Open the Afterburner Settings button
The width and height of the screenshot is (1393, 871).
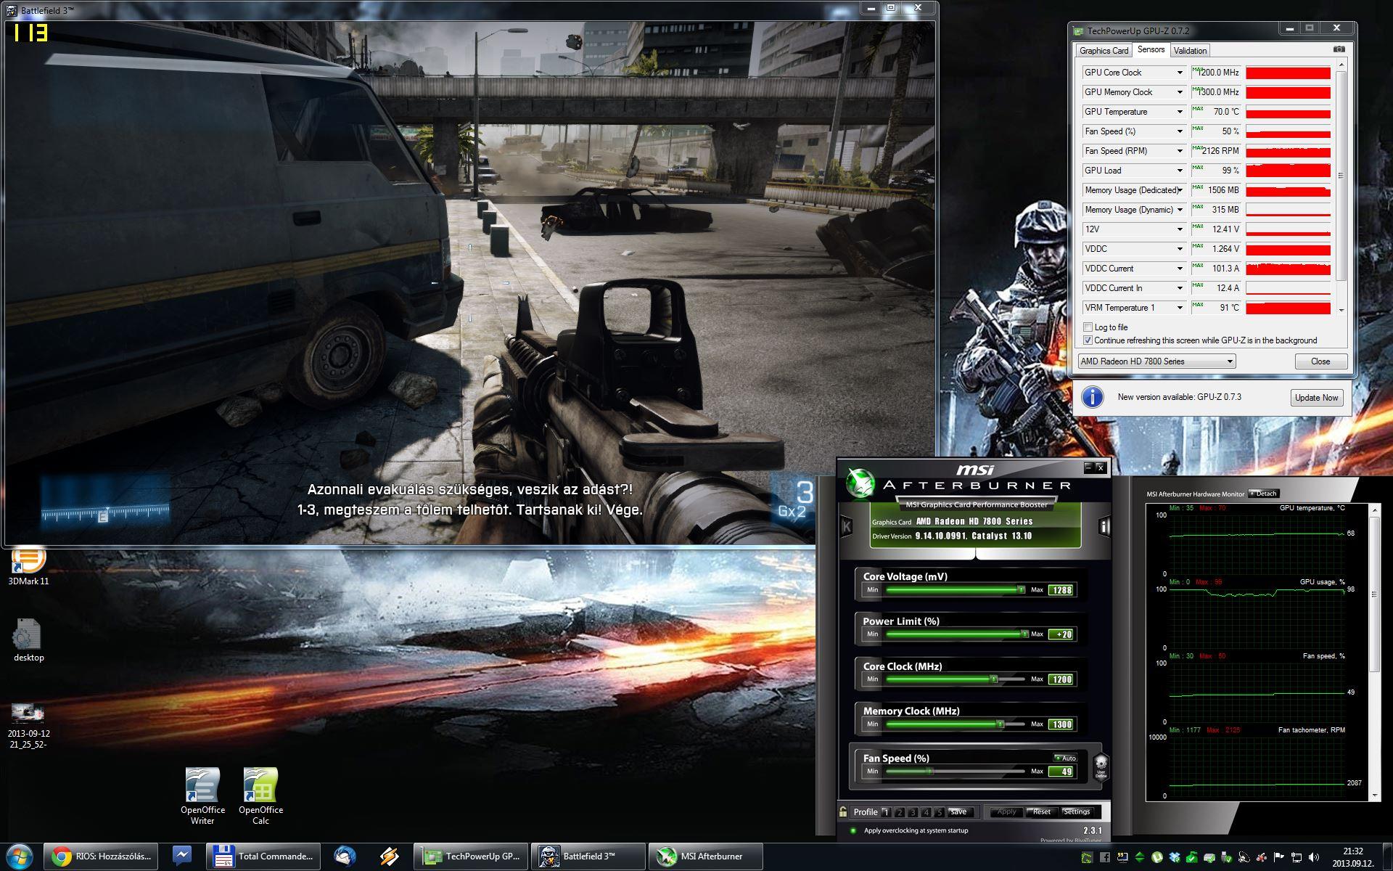coord(1077,812)
